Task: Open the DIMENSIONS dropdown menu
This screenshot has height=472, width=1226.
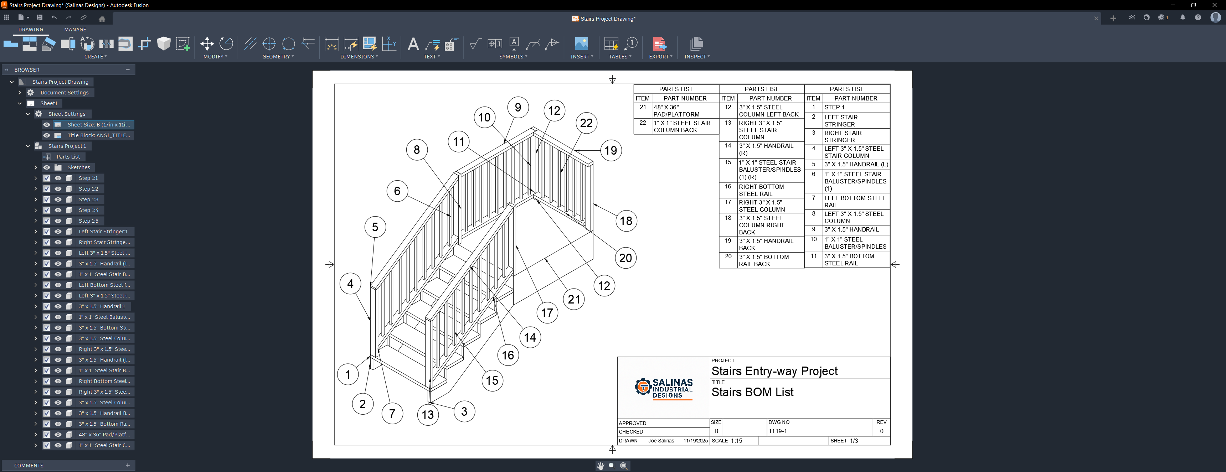Action: click(x=359, y=57)
